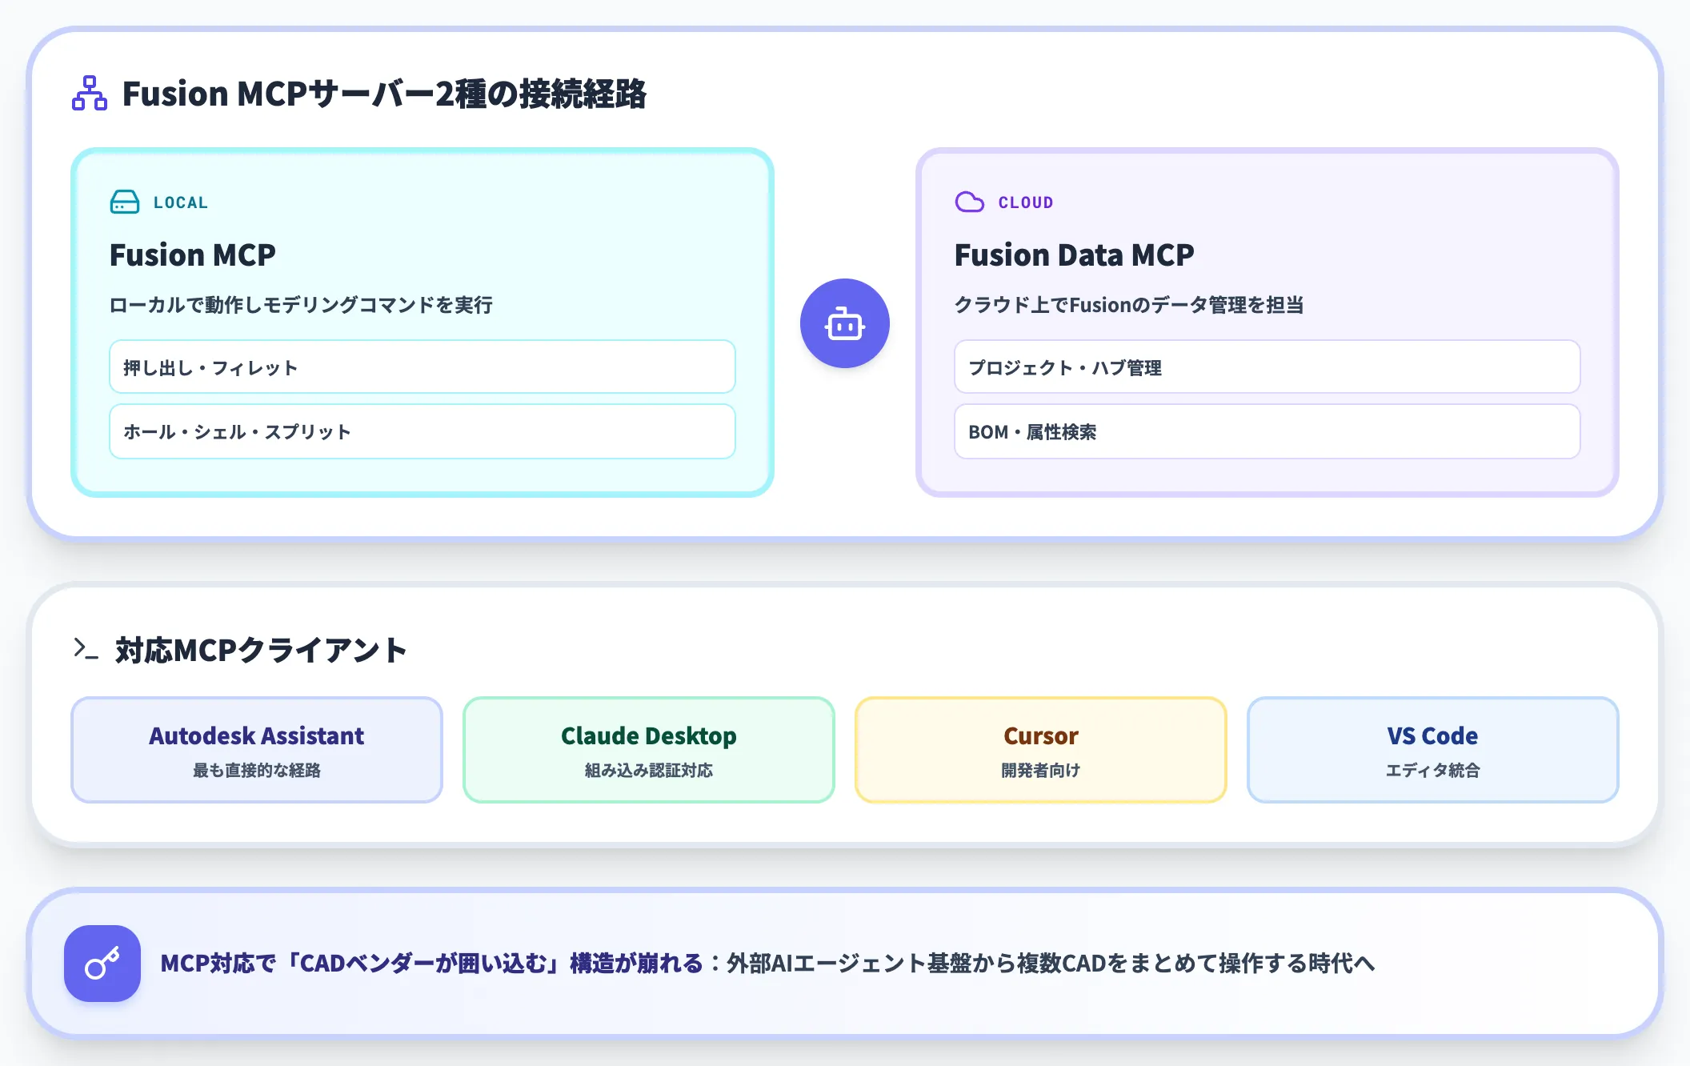
Task: Open the Cursor client card
Action: tap(1041, 750)
